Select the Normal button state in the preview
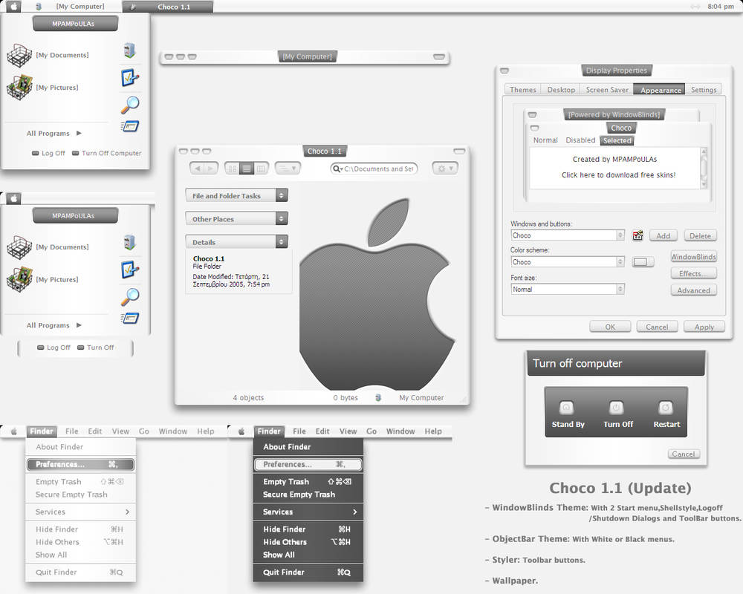The image size is (743, 594). pos(545,140)
